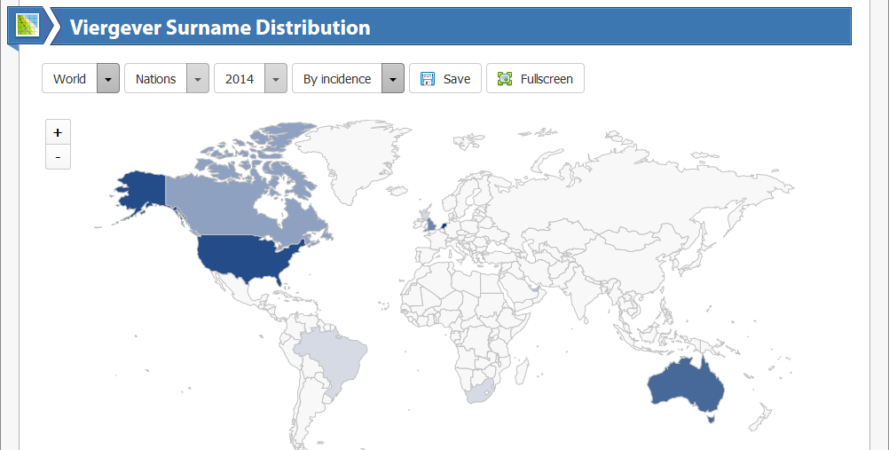Zoom out the map with minus button

click(58, 156)
